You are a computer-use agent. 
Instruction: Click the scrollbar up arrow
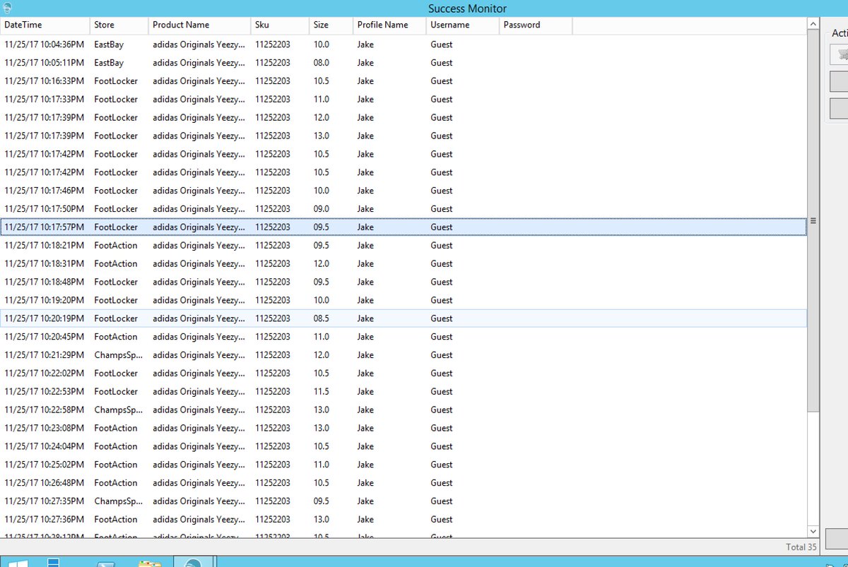[813, 24]
